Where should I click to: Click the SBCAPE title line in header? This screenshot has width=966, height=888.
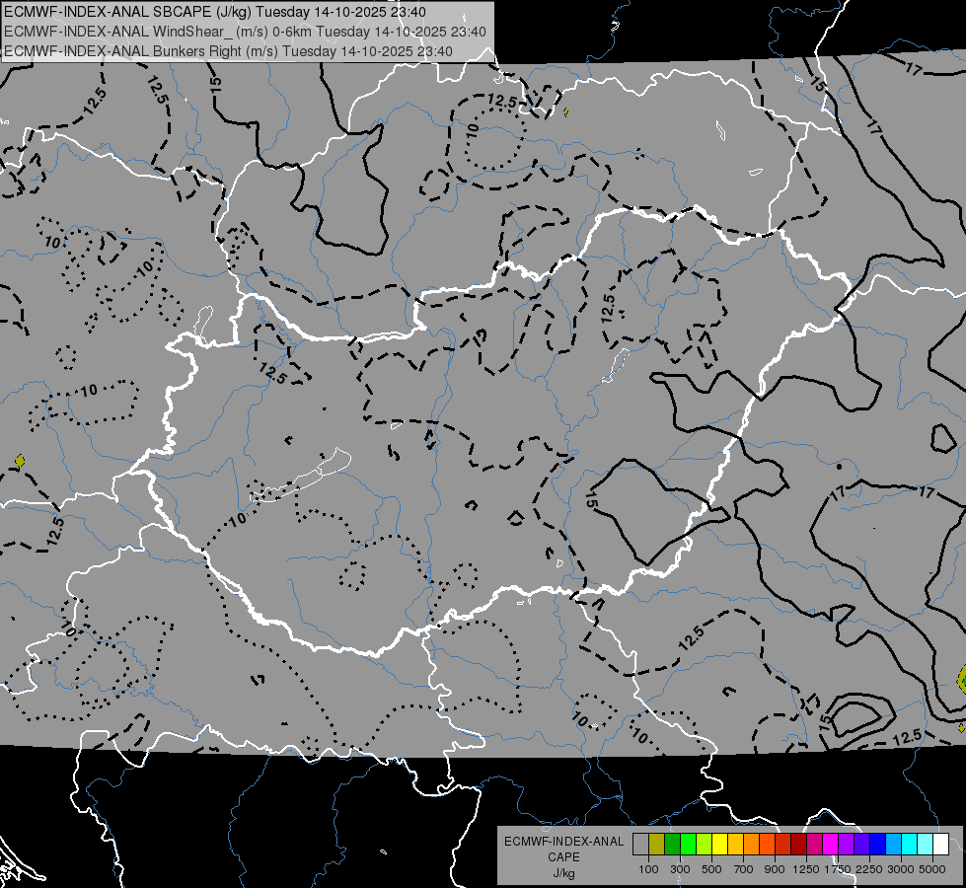tap(214, 12)
